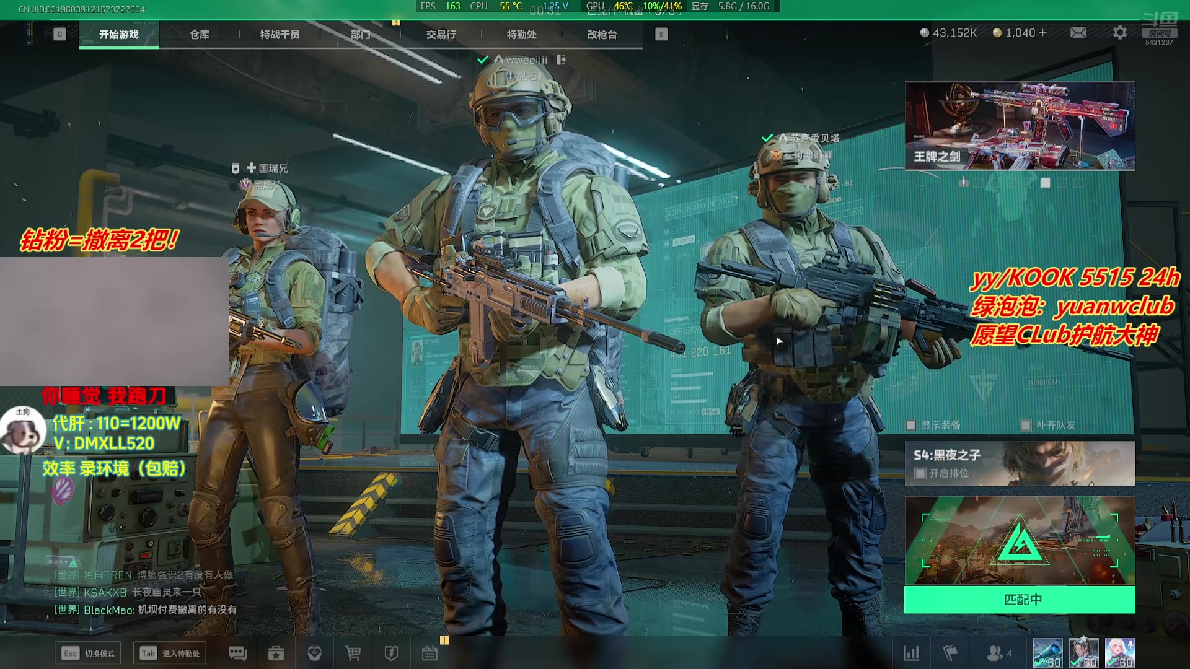Click the 钻石 rank label under wweeiiii
1190x669 pixels.
[x=529, y=76]
